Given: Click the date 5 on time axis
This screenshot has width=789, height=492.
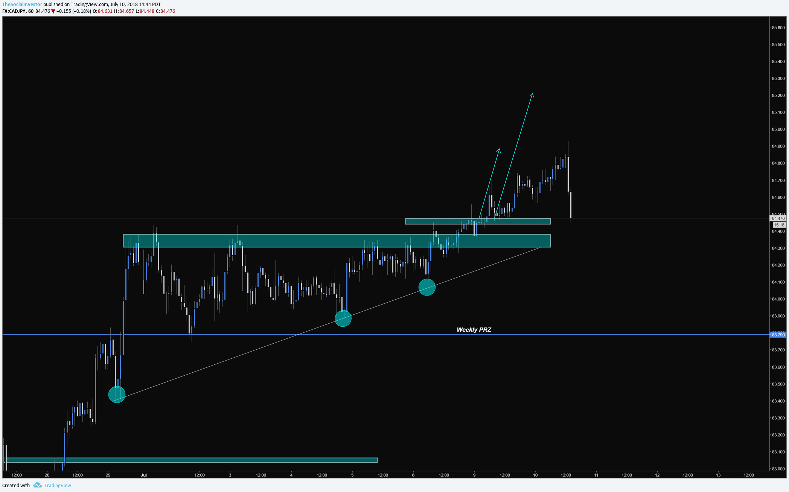Looking at the screenshot, I should click(x=352, y=475).
